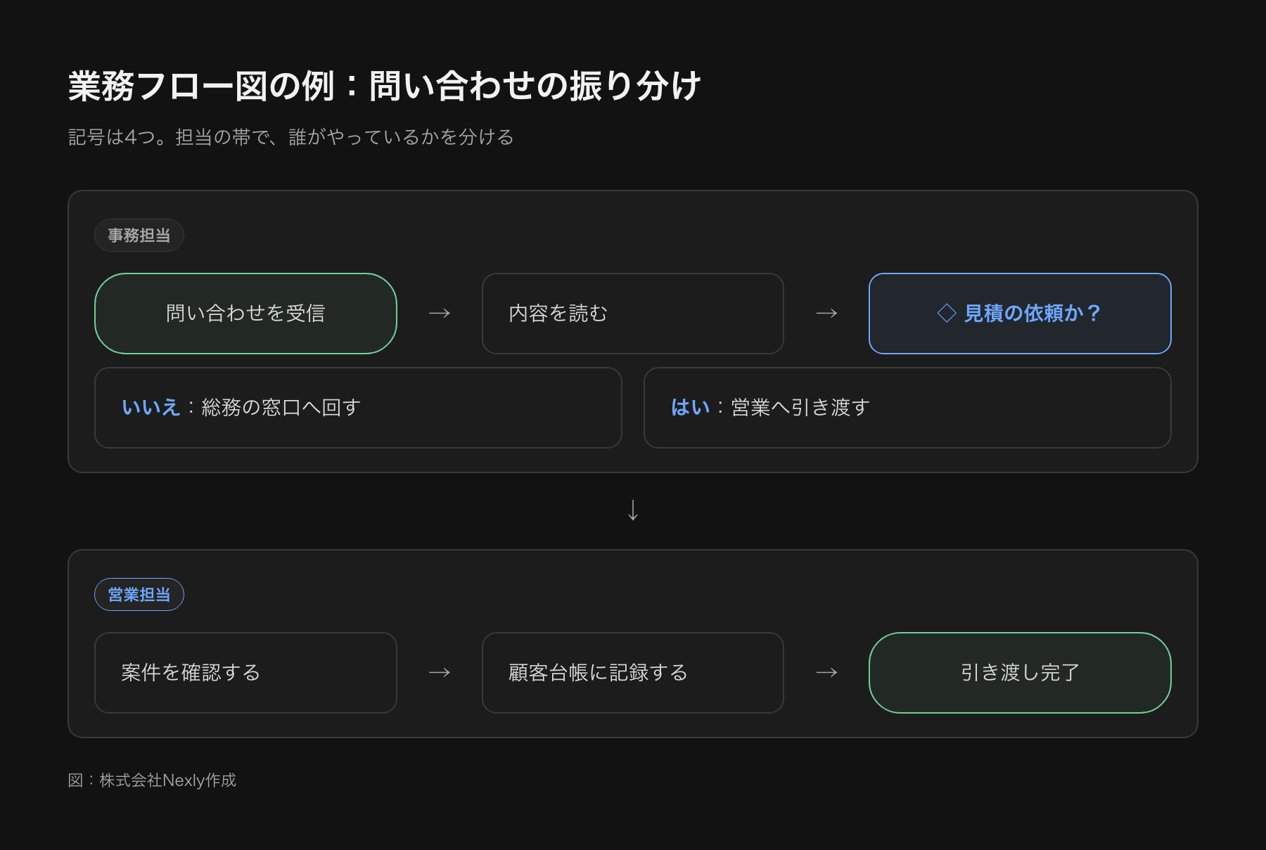Click the 引き渡し完了 end node
The image size is (1266, 850).
(x=1020, y=673)
